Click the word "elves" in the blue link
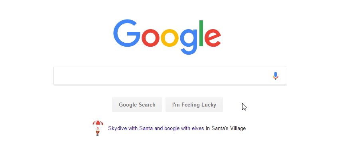The image size is (337, 160). coord(198,128)
